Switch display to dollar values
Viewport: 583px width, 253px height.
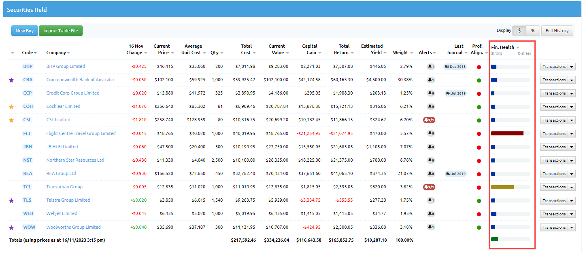(519, 31)
